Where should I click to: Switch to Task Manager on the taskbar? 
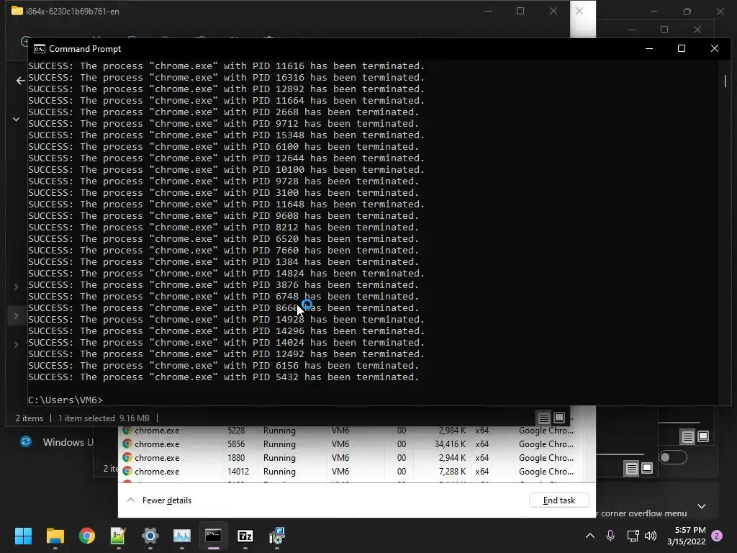(x=182, y=536)
